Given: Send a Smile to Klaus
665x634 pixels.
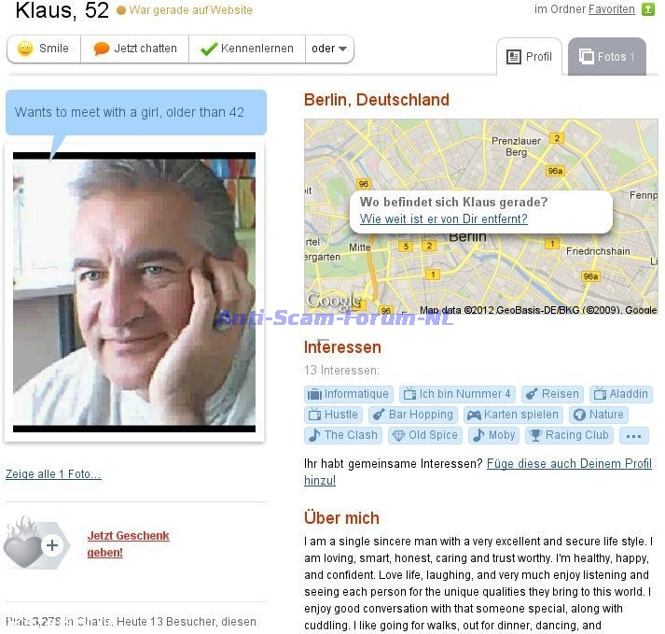Looking at the screenshot, I should [44, 49].
